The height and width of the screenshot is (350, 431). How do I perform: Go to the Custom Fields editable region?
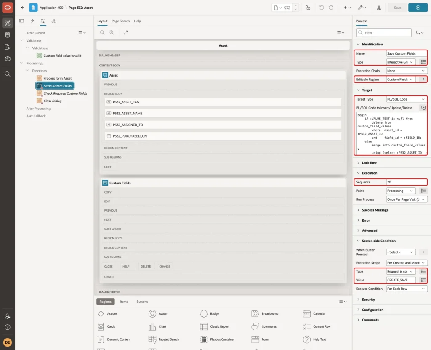(423, 79)
